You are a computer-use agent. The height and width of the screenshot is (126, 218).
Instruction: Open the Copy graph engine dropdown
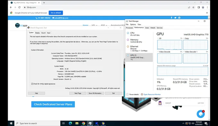pos(184,38)
